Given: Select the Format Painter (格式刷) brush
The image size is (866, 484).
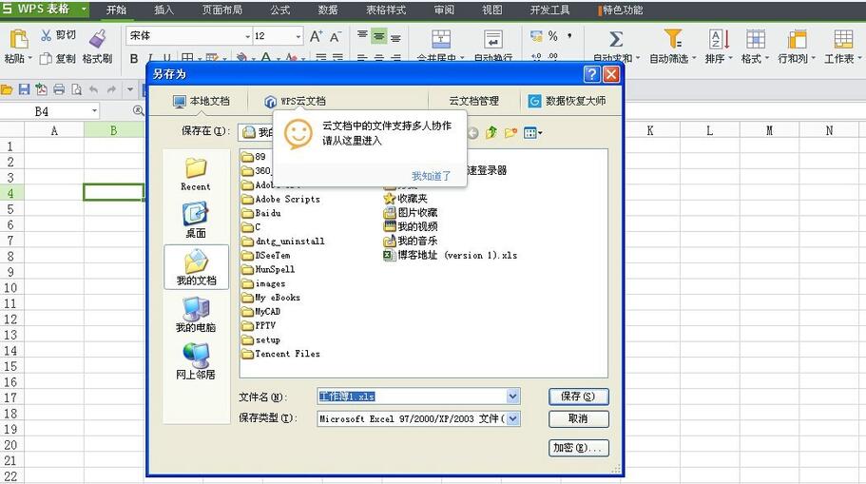Looking at the screenshot, I should 98,39.
